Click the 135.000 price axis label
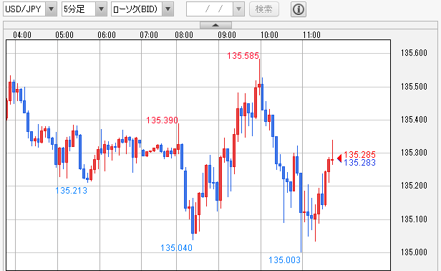The image size is (441, 271). coord(414,252)
